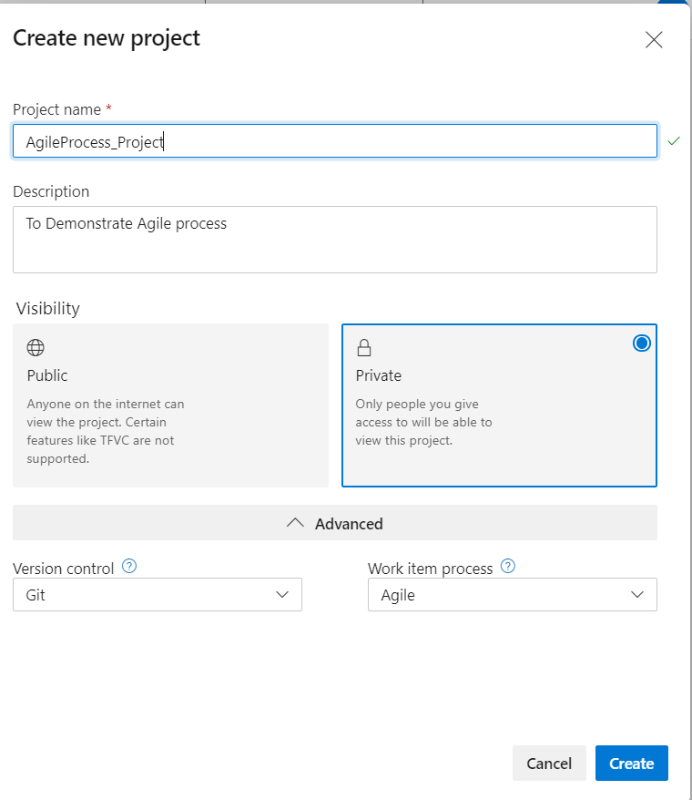This screenshot has height=800, width=692.
Task: Click into the Description text box
Action: 334,240
